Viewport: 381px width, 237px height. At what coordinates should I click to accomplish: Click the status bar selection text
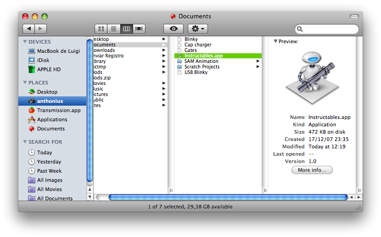190,207
